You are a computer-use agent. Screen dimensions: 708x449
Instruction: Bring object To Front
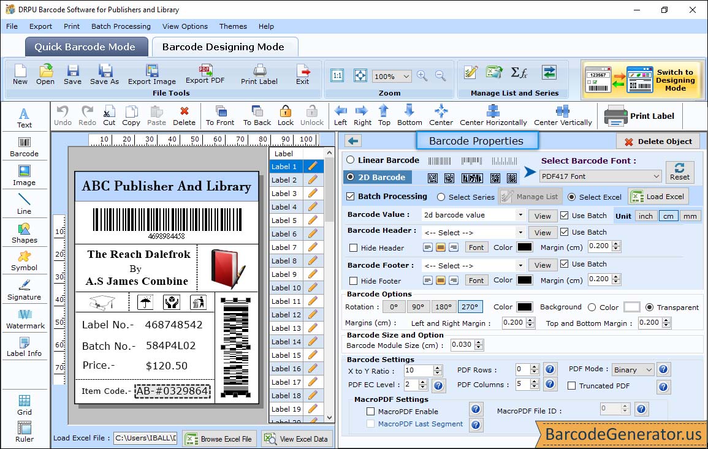point(220,116)
